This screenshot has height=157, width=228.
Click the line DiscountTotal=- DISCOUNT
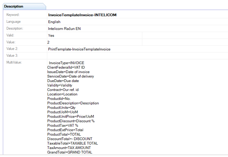click(x=70, y=139)
